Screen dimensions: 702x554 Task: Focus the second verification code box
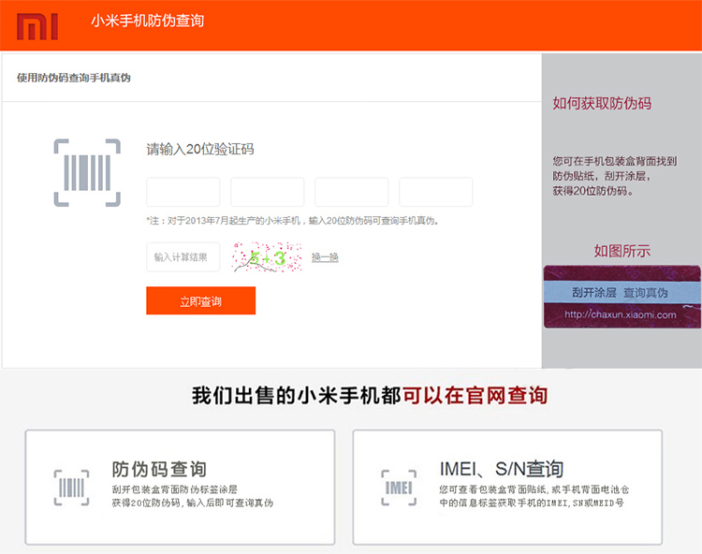click(x=268, y=192)
